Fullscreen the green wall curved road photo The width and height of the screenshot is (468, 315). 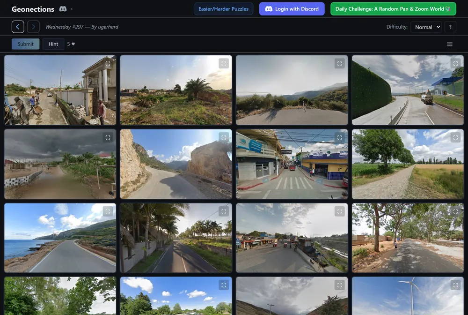click(x=455, y=63)
